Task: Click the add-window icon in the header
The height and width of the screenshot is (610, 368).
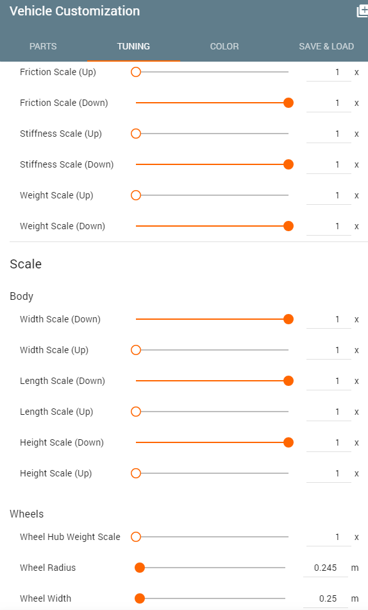Action: click(363, 12)
